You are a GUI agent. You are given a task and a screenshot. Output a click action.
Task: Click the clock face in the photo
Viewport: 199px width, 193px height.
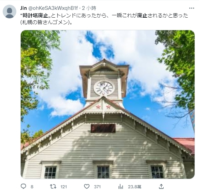[104, 88]
